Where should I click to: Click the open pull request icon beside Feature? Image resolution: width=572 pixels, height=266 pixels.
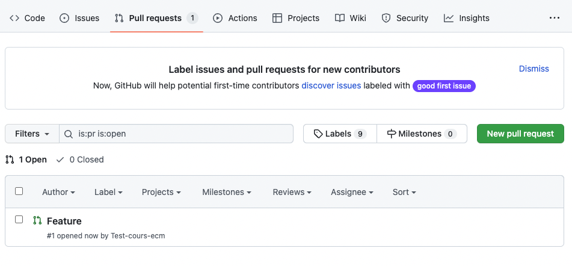point(37,221)
